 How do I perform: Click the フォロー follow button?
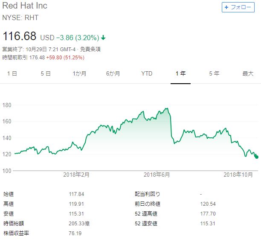pyautogui.click(x=238, y=7)
